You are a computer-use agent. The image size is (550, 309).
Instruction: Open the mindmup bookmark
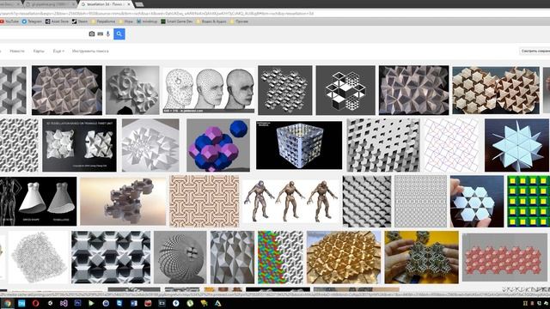pyautogui.click(x=147, y=21)
